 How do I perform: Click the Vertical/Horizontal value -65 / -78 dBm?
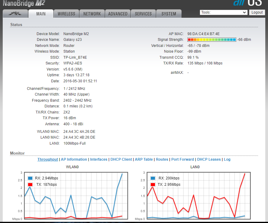tap(199, 46)
